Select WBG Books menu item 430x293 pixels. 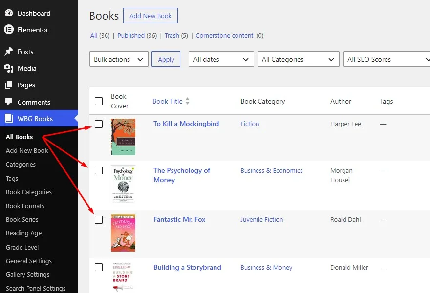point(39,118)
